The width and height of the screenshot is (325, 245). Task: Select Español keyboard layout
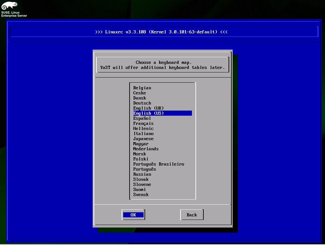(x=142, y=119)
